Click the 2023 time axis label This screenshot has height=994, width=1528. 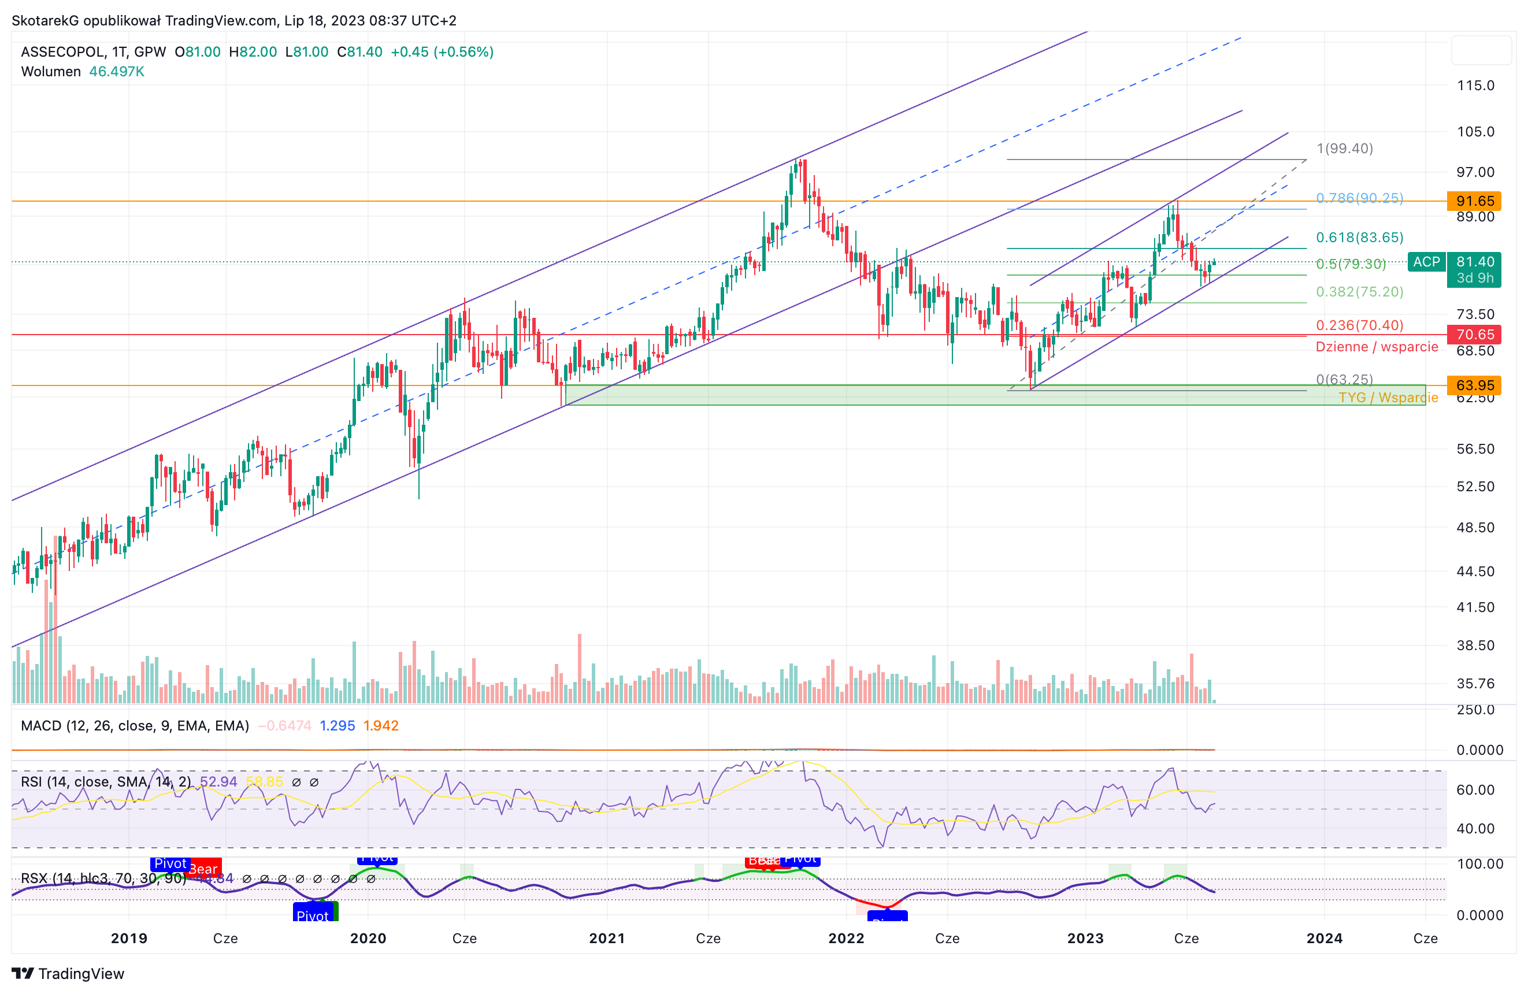click(x=1085, y=938)
